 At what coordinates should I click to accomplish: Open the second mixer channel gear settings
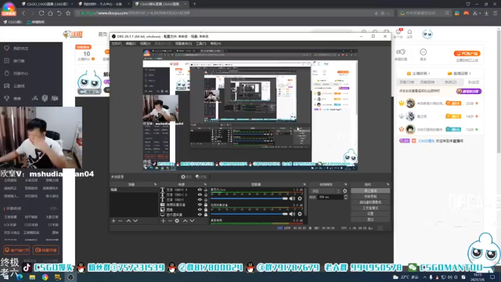[300, 214]
